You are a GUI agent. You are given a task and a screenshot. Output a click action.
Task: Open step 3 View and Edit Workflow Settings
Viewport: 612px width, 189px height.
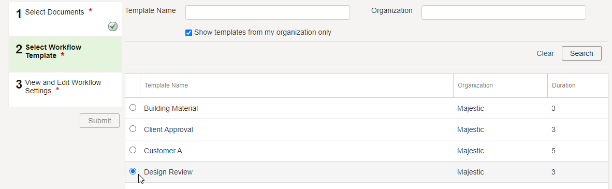(x=65, y=90)
